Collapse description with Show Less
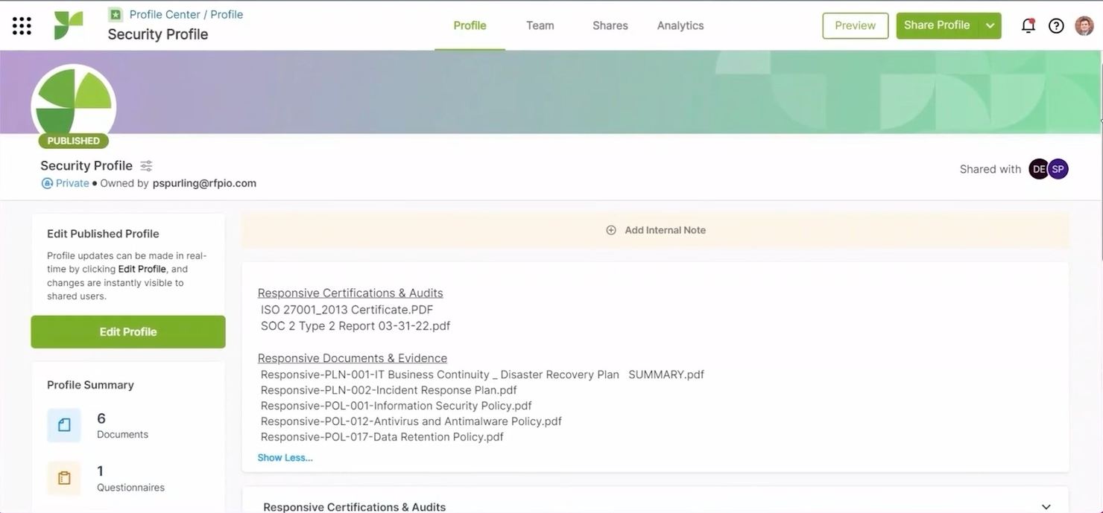Viewport: 1103px width, 513px height. (285, 458)
